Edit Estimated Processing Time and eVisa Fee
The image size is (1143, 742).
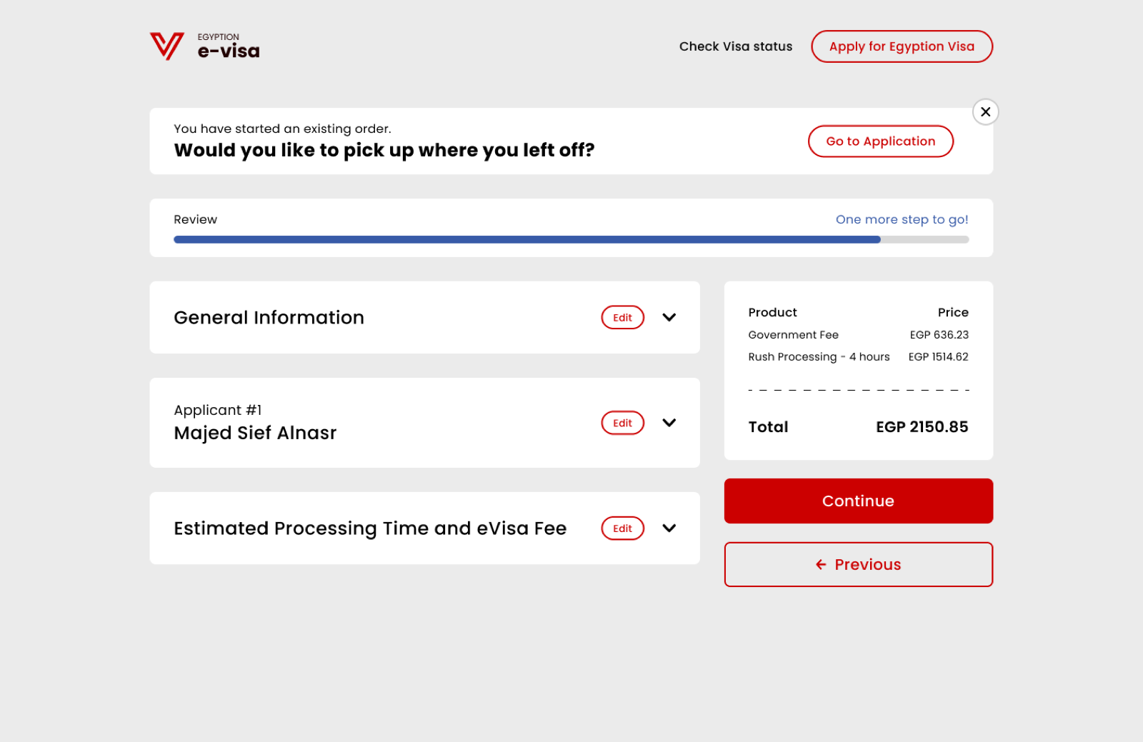click(623, 528)
